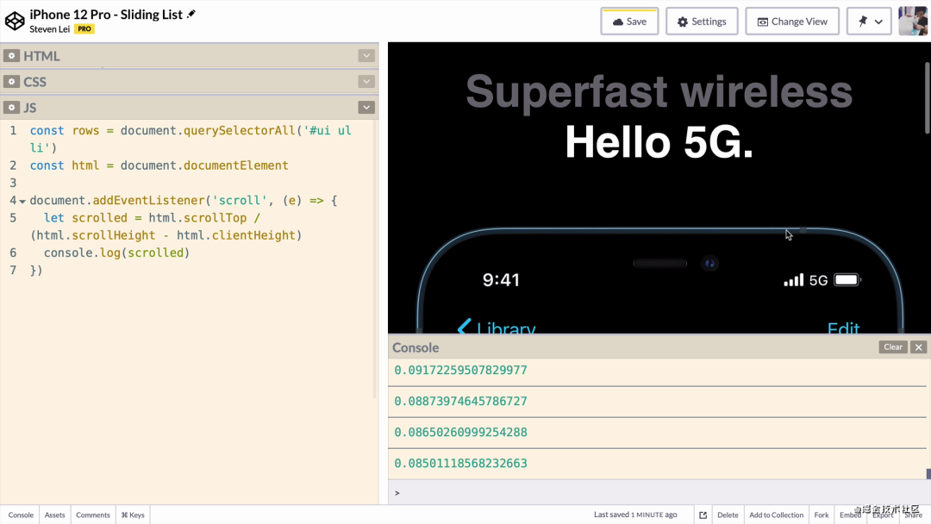Click code line 6 console.log
Viewport: 931px width, 524px height.
(116, 253)
